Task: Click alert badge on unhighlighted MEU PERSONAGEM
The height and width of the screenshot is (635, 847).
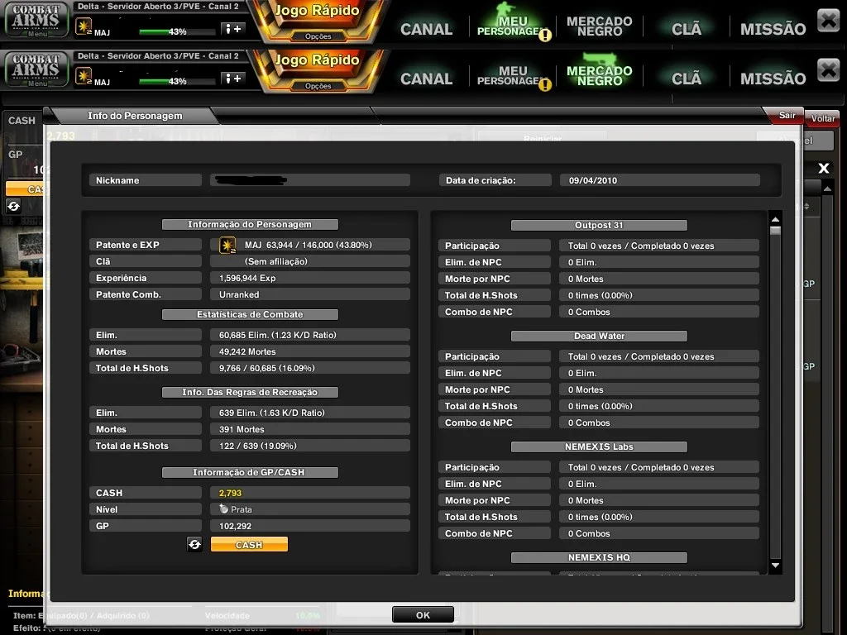Action: 545,85
